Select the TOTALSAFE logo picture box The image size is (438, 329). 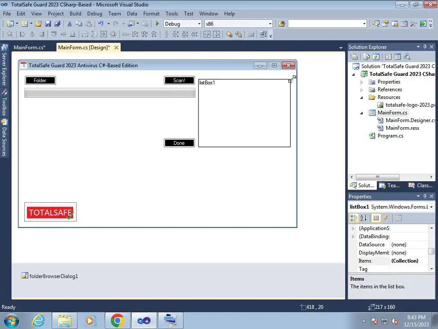tap(50, 212)
